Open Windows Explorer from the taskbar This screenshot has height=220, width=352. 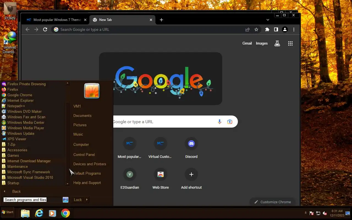click(25, 213)
